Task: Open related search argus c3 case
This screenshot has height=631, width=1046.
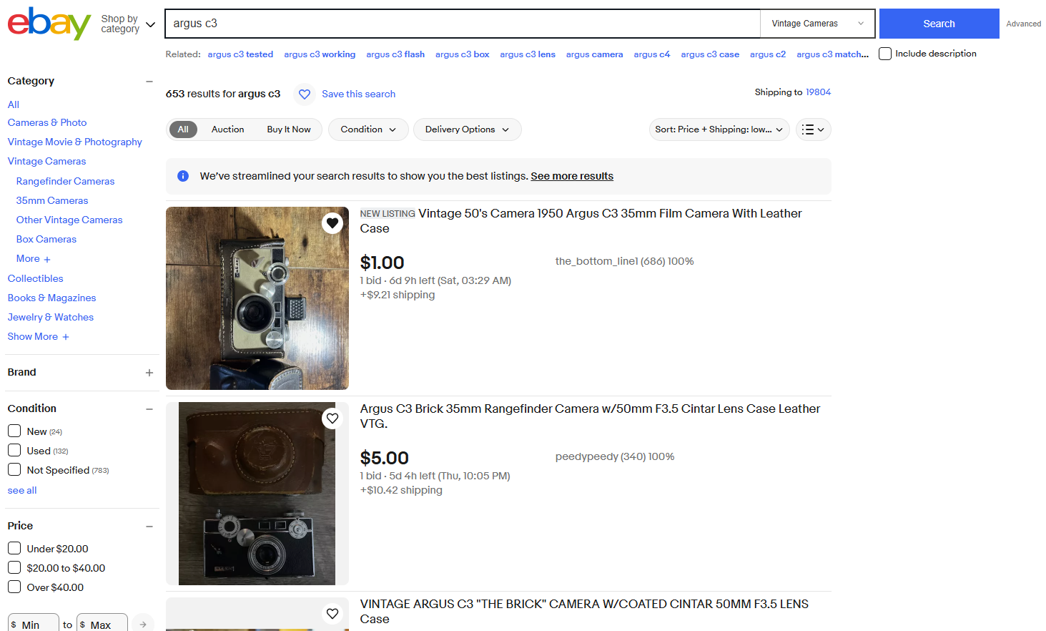Action: [710, 54]
